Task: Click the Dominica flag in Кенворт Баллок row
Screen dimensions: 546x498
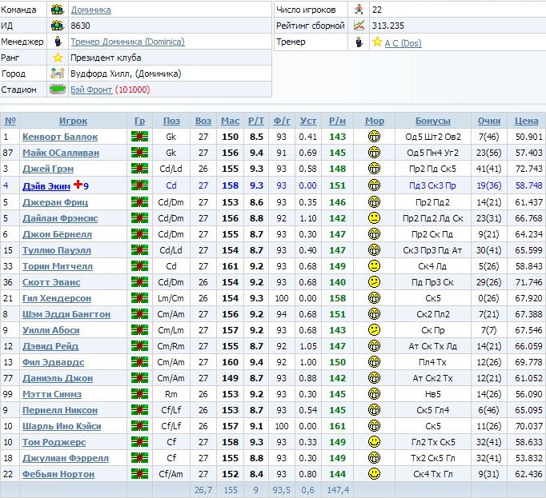Action: (x=139, y=137)
